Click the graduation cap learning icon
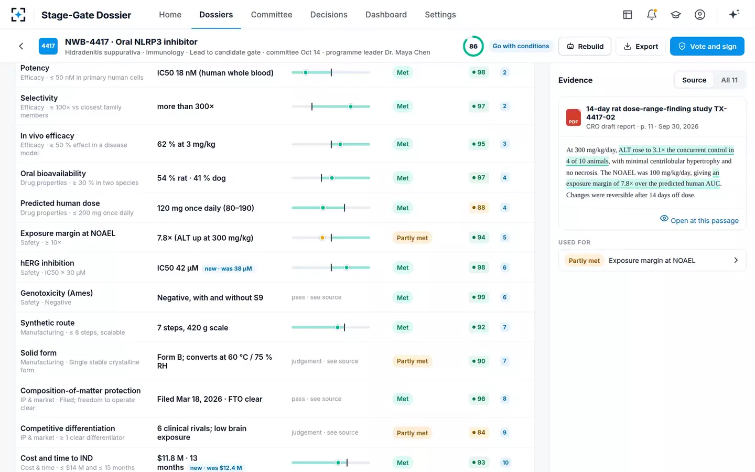The width and height of the screenshot is (755, 472). tap(676, 15)
